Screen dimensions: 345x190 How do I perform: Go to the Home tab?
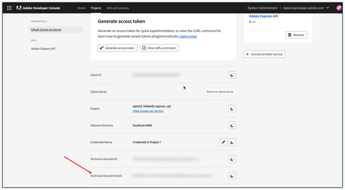[x=81, y=8]
